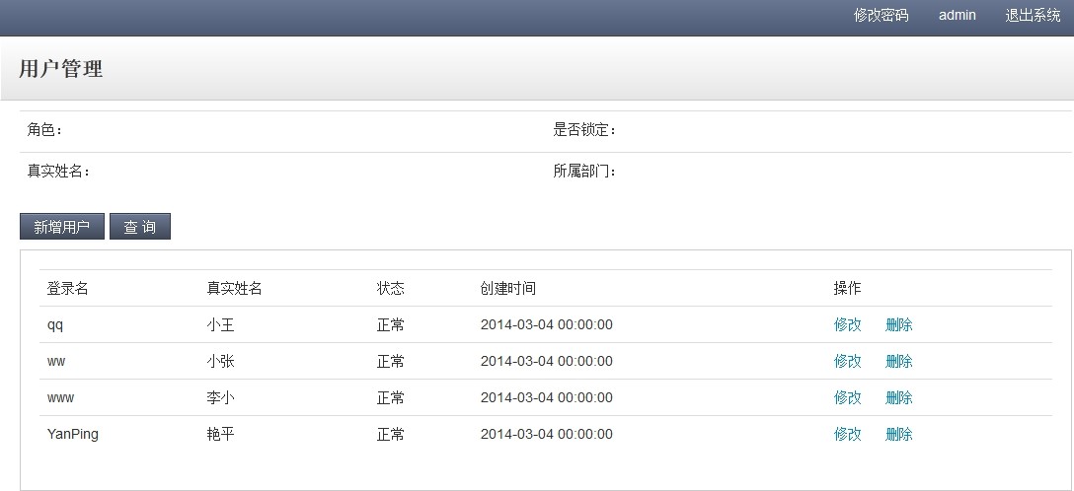This screenshot has width=1074, height=491.
Task: Click real name 小张 cell
Action: pos(220,361)
